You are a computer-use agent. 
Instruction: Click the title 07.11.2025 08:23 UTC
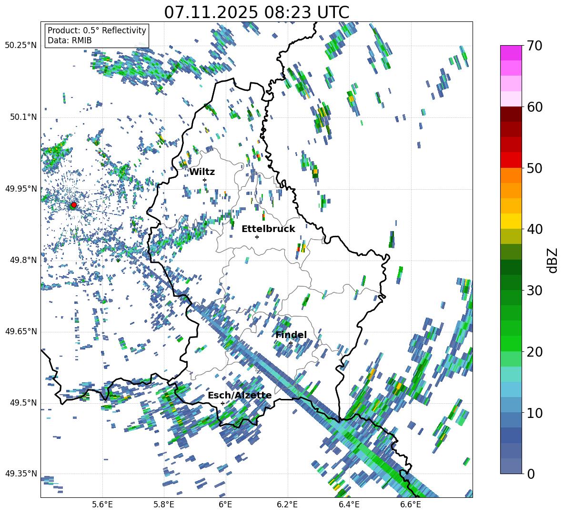pos(257,12)
